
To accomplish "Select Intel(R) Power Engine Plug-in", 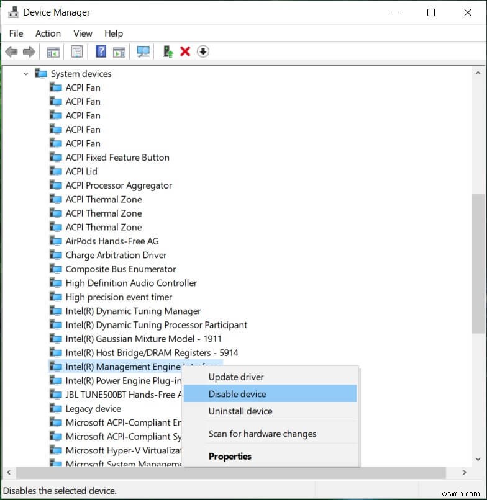I will point(123,381).
